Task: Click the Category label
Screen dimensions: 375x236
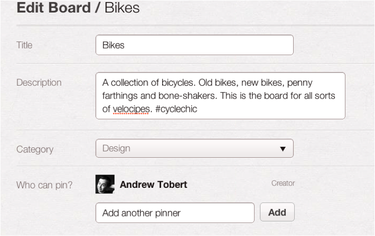Action: coord(35,150)
